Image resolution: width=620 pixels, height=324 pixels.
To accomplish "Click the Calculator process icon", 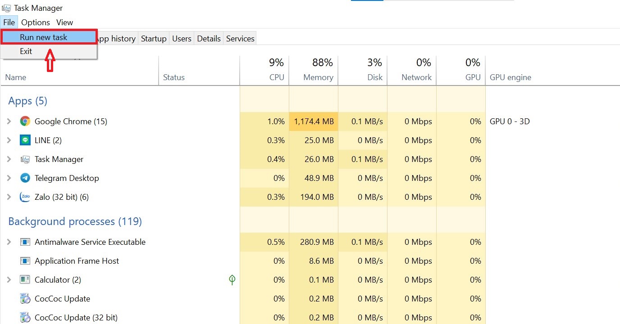I will (x=25, y=279).
